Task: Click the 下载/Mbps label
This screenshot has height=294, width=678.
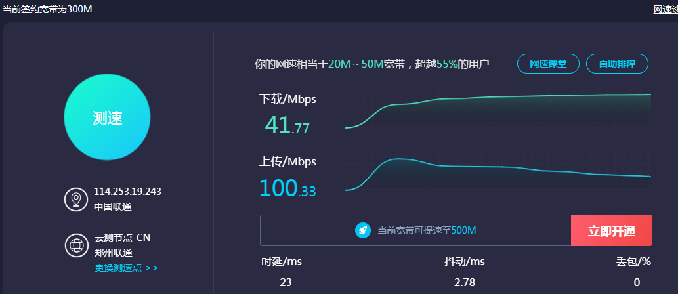Action: pyautogui.click(x=287, y=100)
